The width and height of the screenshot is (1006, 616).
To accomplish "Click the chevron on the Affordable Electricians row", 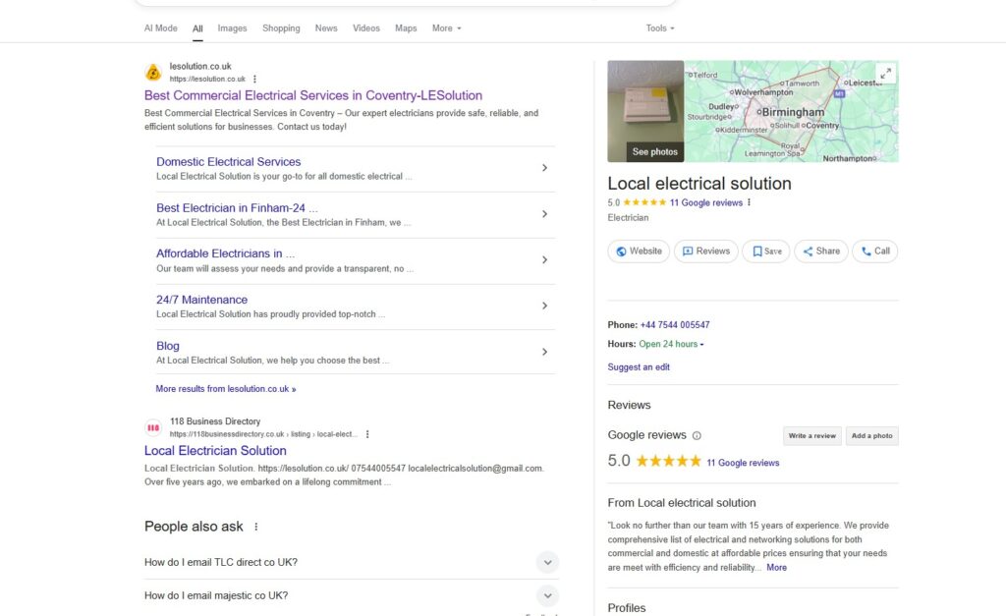I will click(544, 260).
